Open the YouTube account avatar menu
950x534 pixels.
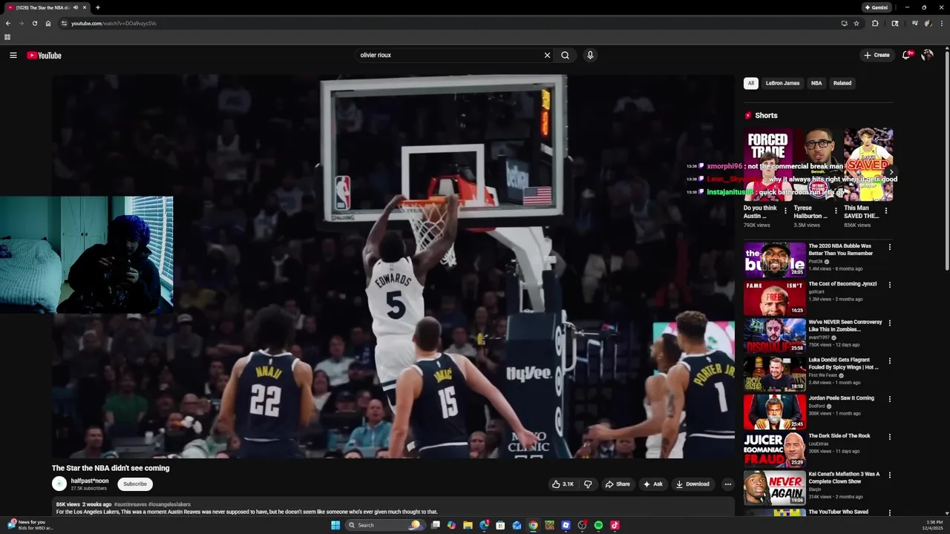pyautogui.click(x=927, y=55)
